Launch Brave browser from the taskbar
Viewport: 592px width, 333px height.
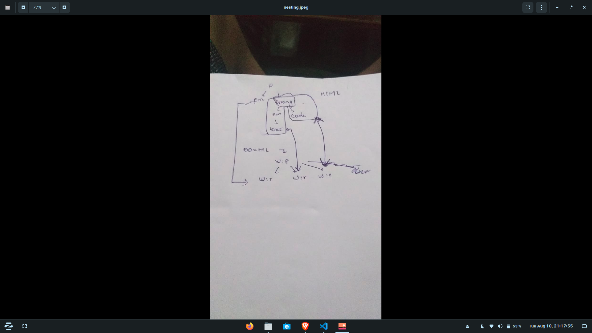305,326
